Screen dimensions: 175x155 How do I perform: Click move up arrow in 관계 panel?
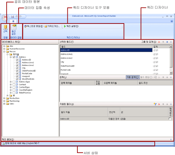point(163,77)
